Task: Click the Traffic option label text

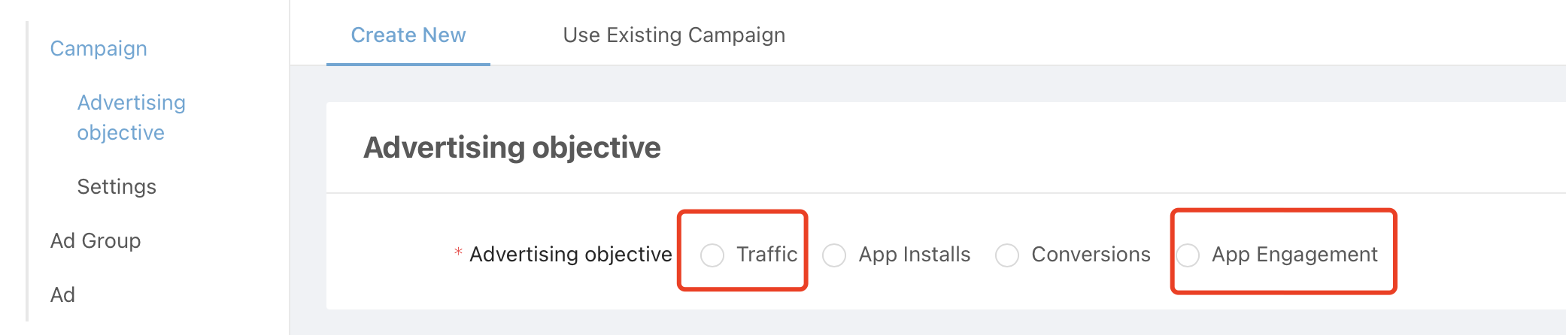Action: coord(766,255)
